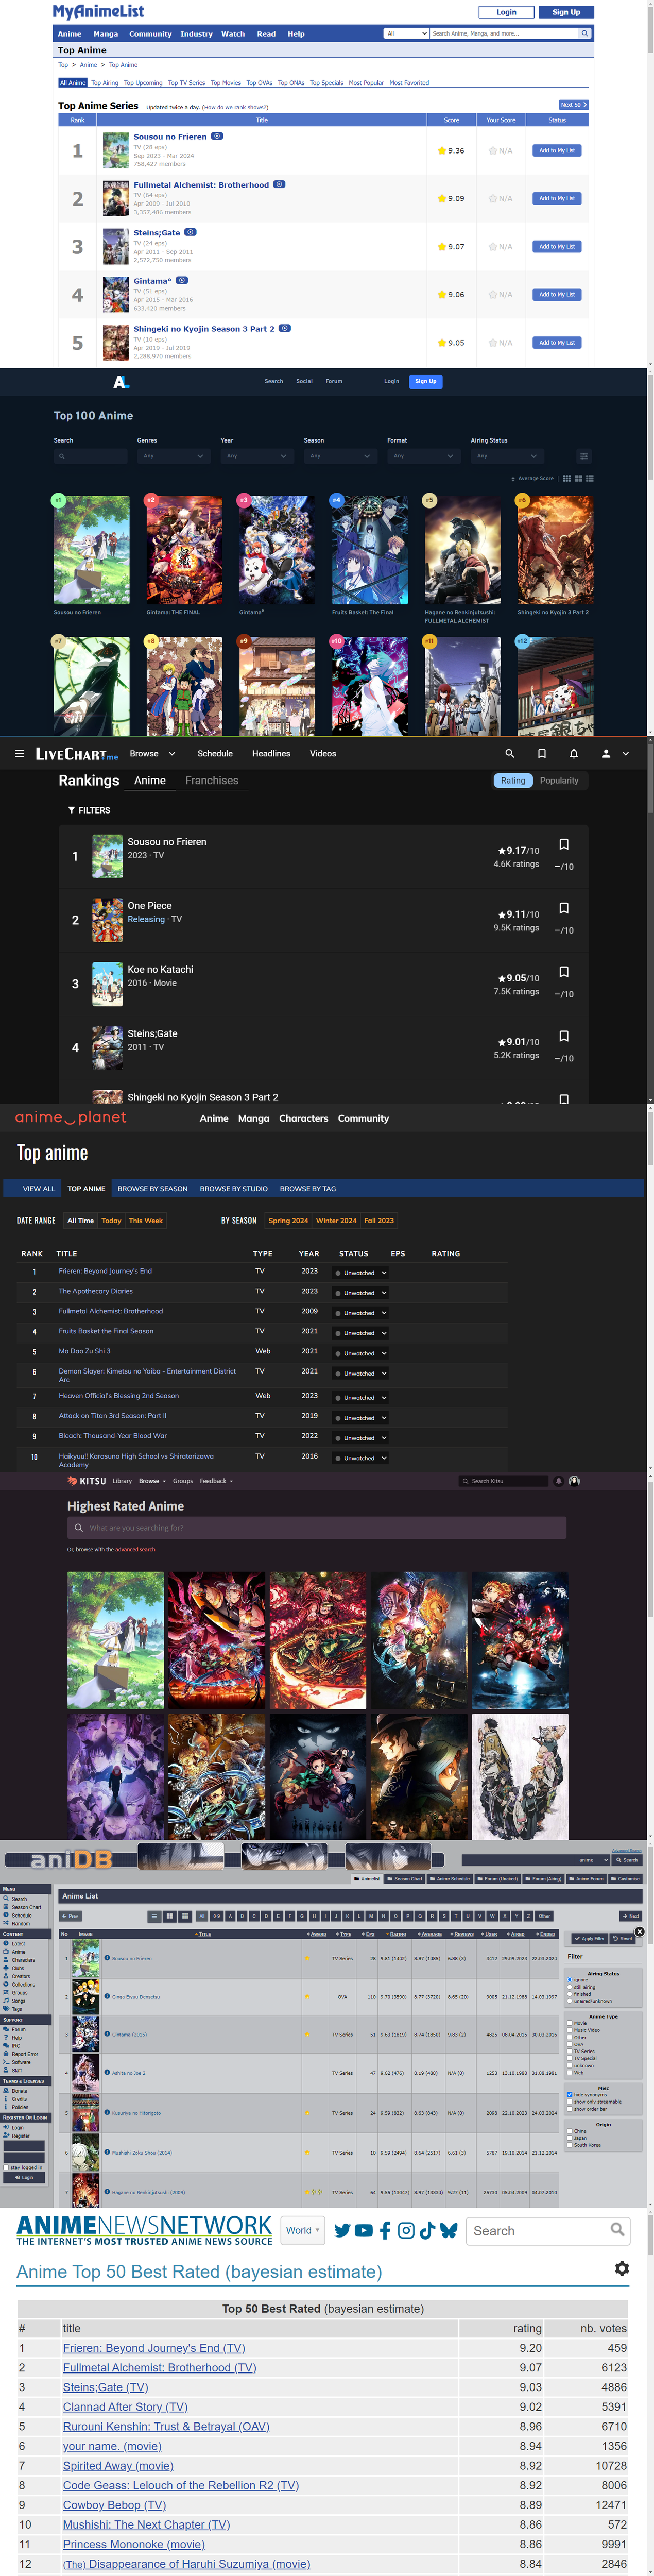Toggle LiveChart ranking to Popularity
This screenshot has width=654, height=2576.
tap(559, 781)
